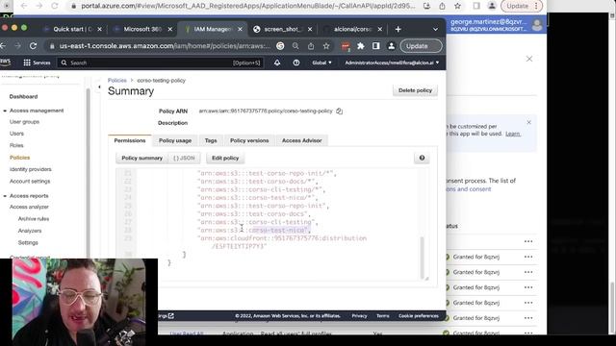
Task: Switch to the Tags tab
Action: [211, 140]
